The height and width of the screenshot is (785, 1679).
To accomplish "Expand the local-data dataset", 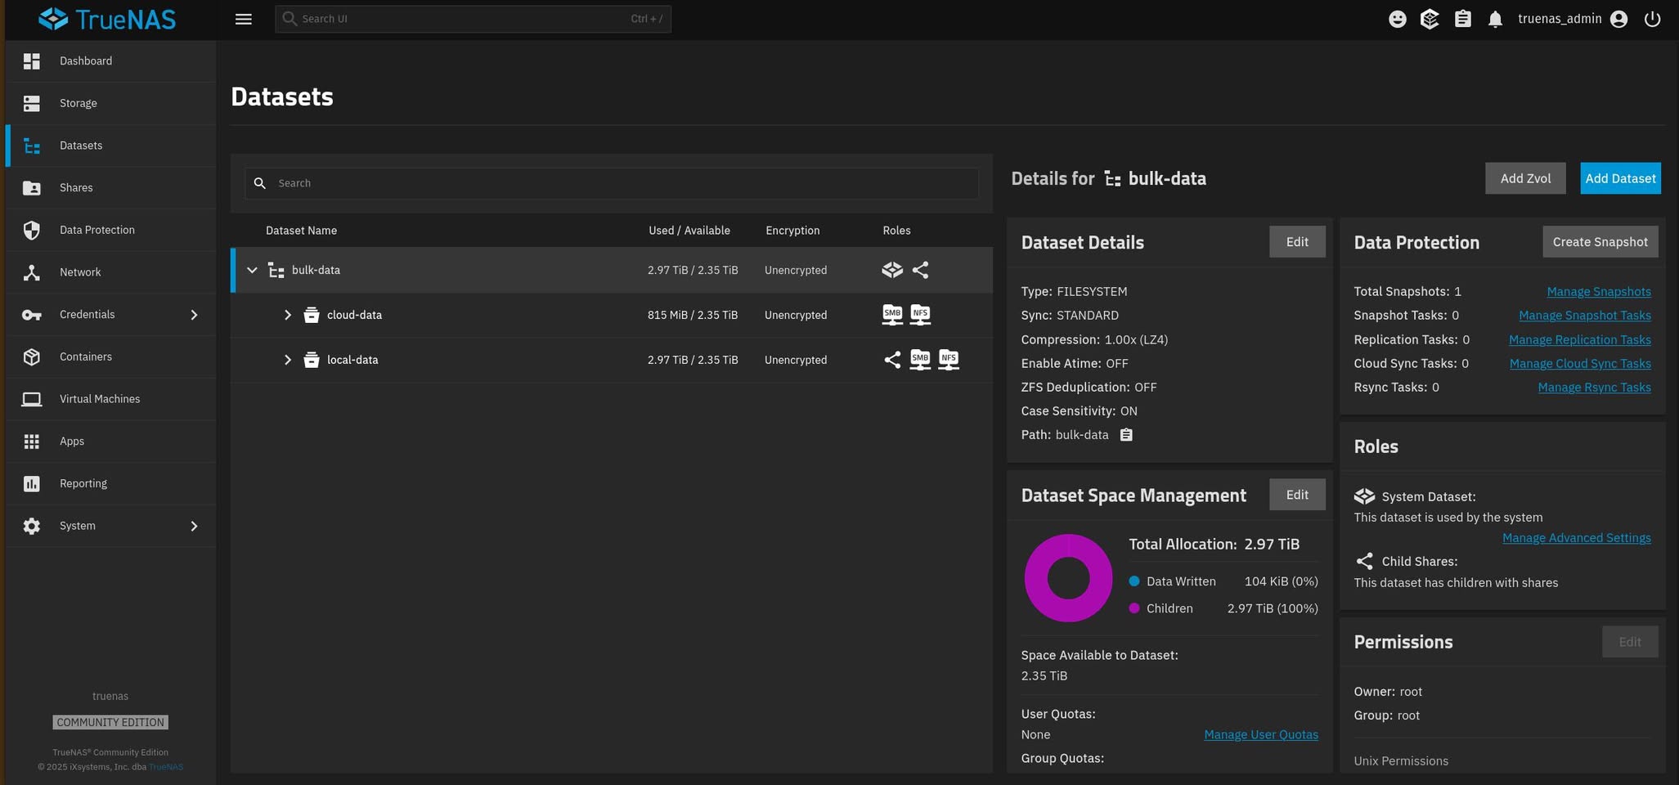I will 288,360.
